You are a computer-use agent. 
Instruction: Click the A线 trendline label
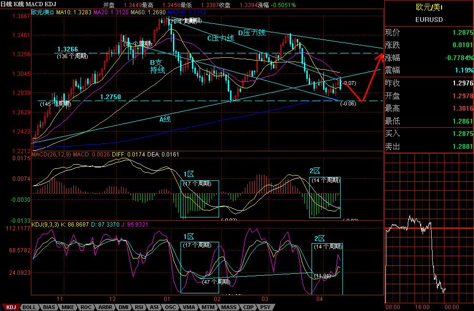tap(165, 119)
